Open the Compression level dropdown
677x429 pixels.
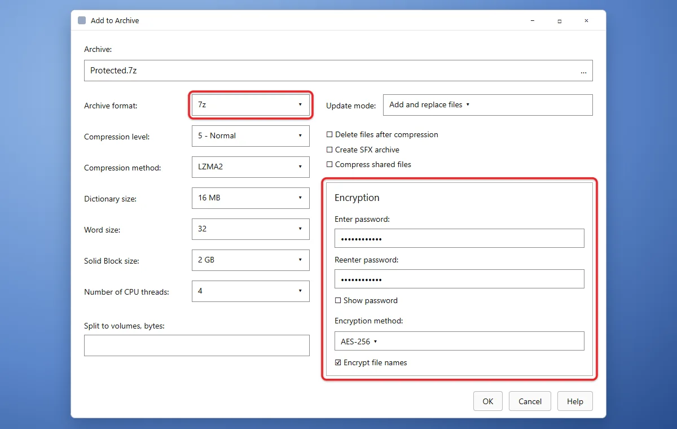(250, 136)
